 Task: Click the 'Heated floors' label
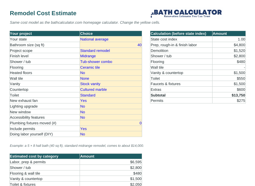[x=21, y=73]
